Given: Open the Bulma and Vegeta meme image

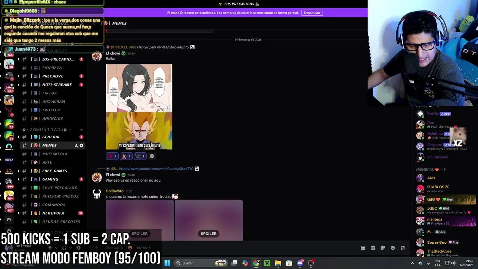Looking at the screenshot, I should [x=139, y=107].
